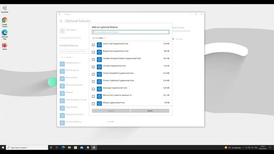Check the Arabic Script Supplemental Fonts checkbox
This screenshot has width=274, height=154.
(93, 45)
